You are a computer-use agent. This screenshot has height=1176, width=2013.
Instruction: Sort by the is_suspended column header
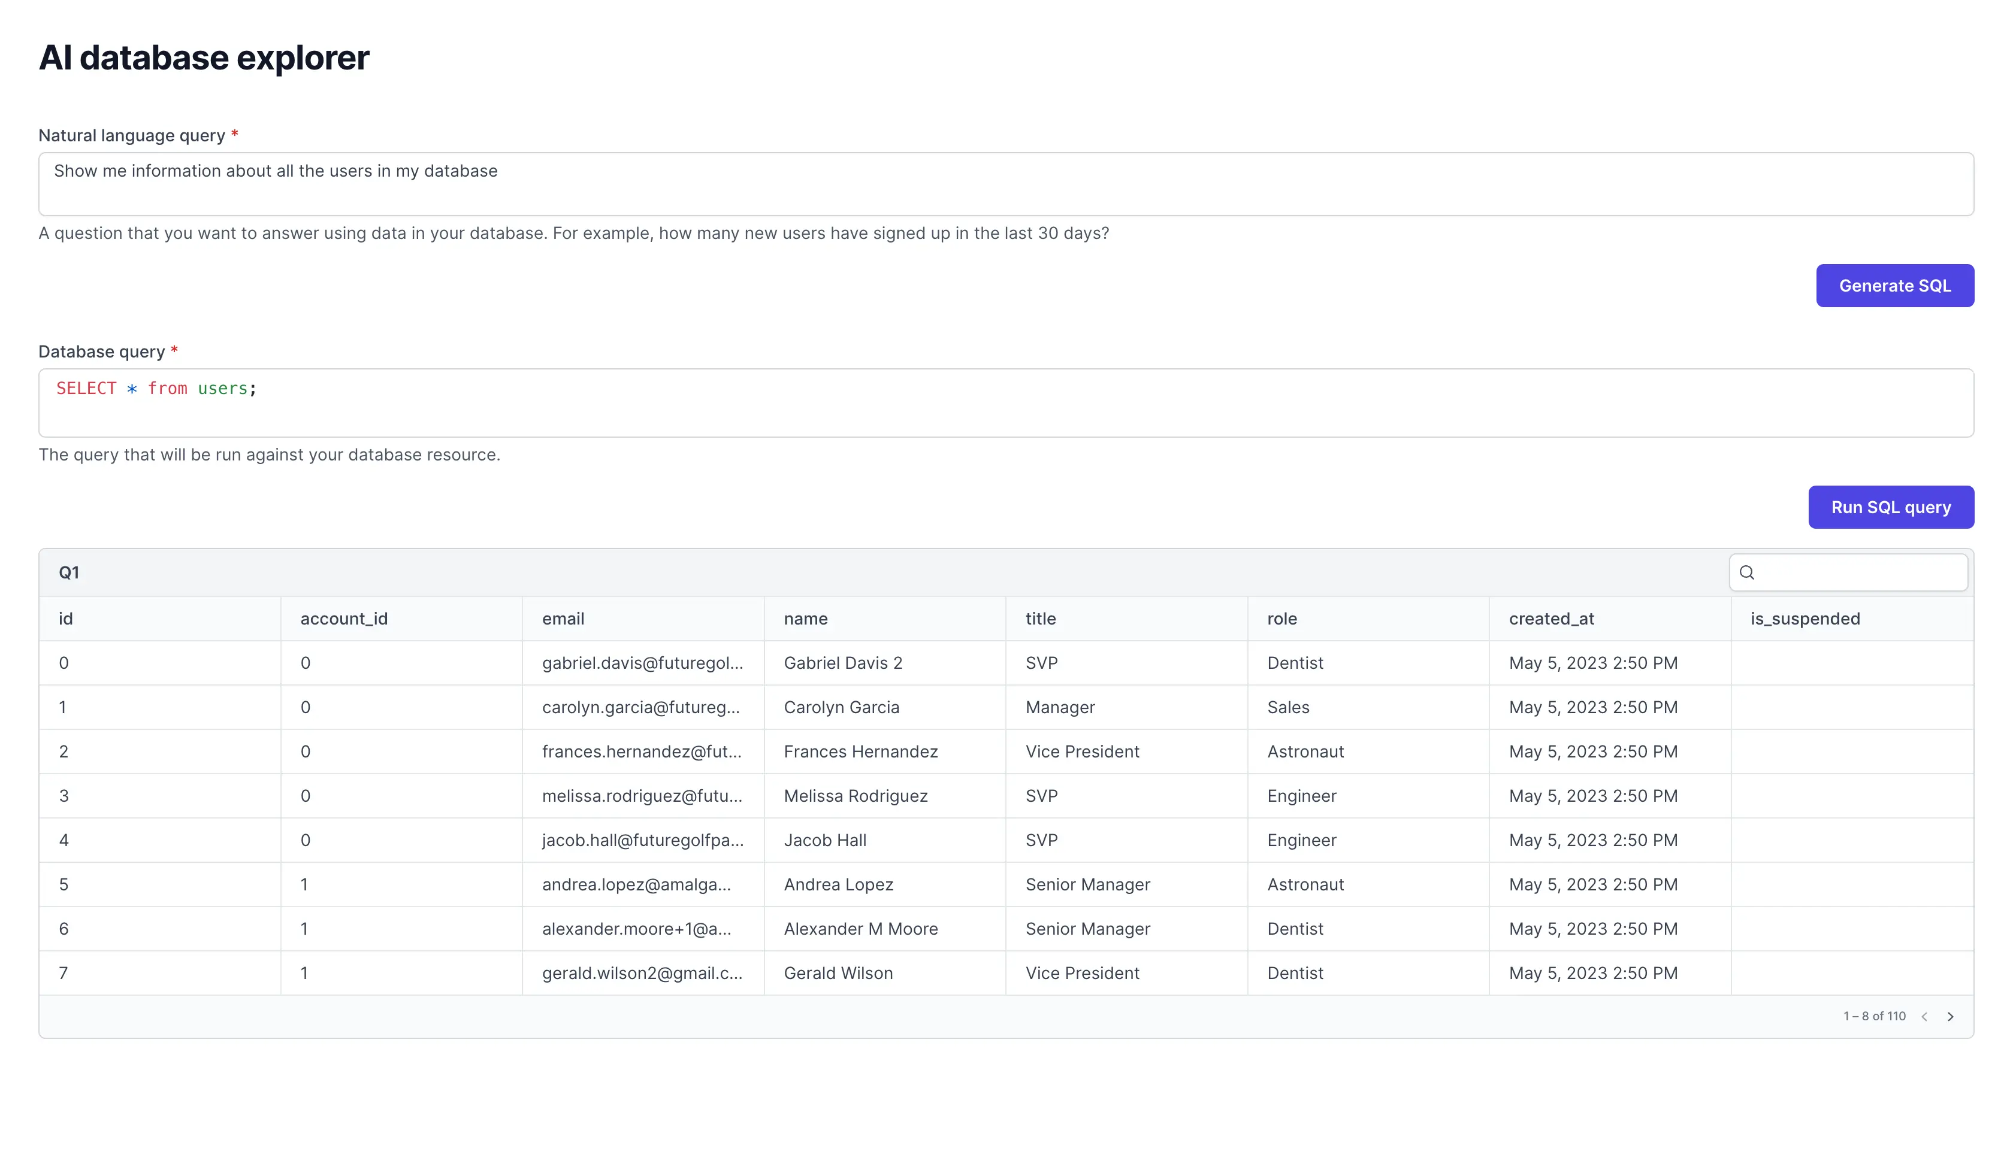click(x=1852, y=619)
